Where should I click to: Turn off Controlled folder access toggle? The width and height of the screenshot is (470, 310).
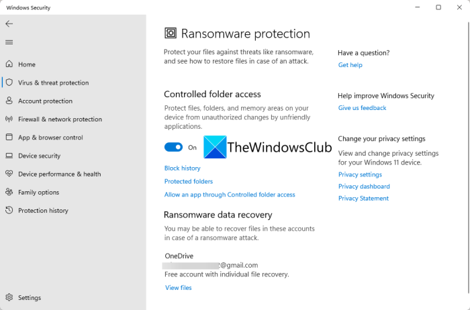(x=173, y=147)
